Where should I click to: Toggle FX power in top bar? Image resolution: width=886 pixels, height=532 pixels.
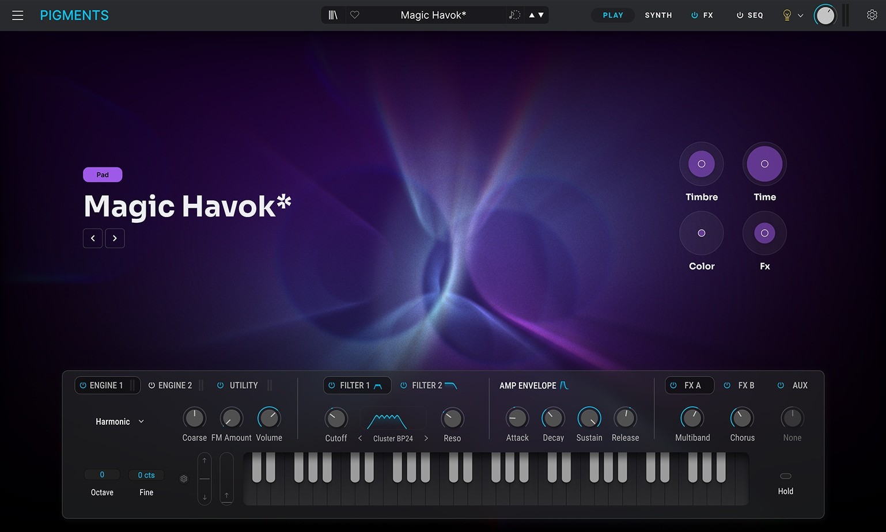694,16
